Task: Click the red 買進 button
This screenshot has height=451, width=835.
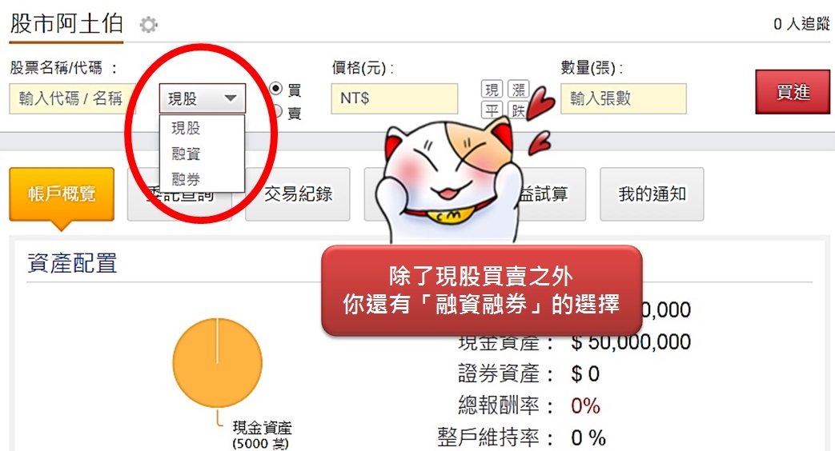Action: [x=793, y=92]
